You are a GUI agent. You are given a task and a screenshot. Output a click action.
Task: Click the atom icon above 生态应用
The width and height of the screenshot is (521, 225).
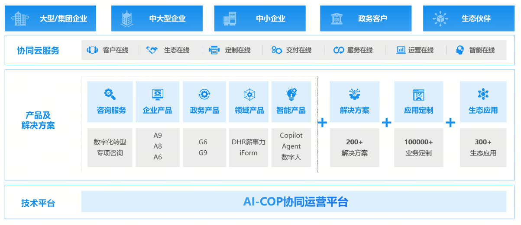(483, 94)
